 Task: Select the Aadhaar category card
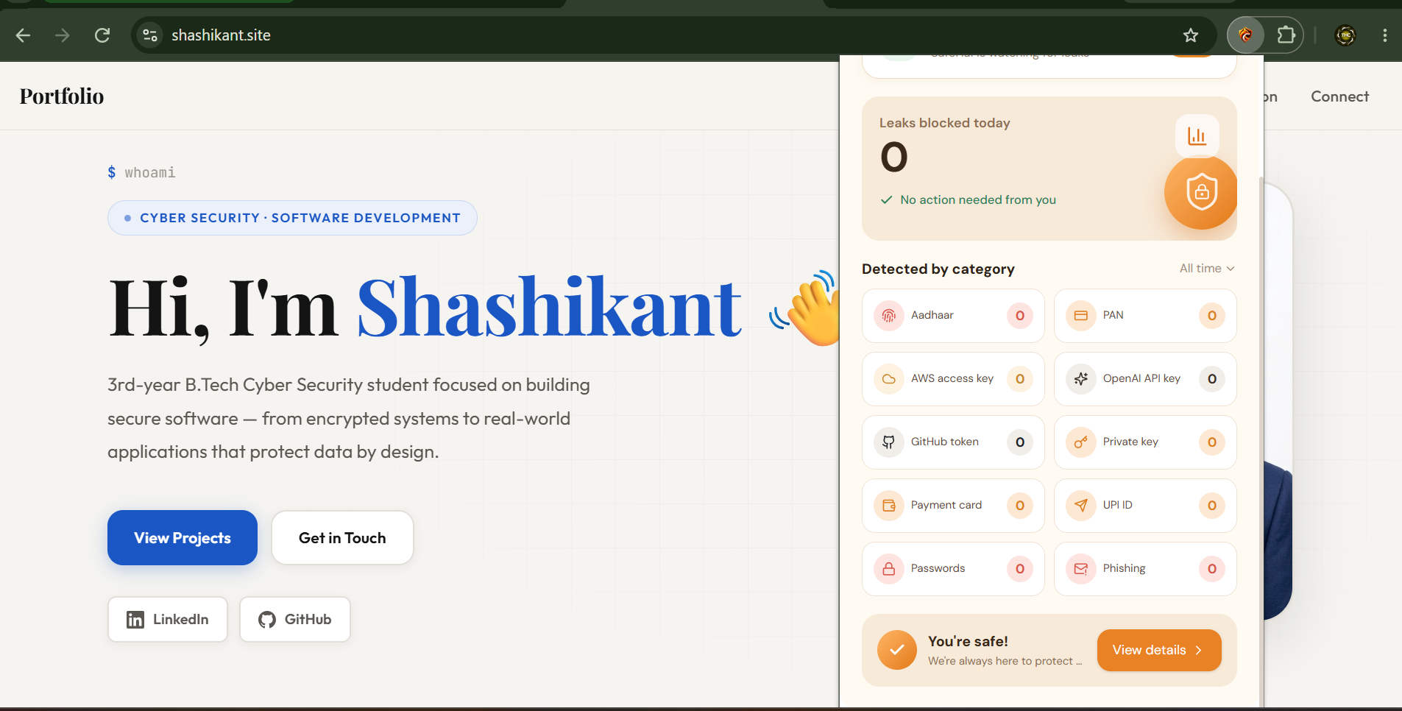click(953, 316)
